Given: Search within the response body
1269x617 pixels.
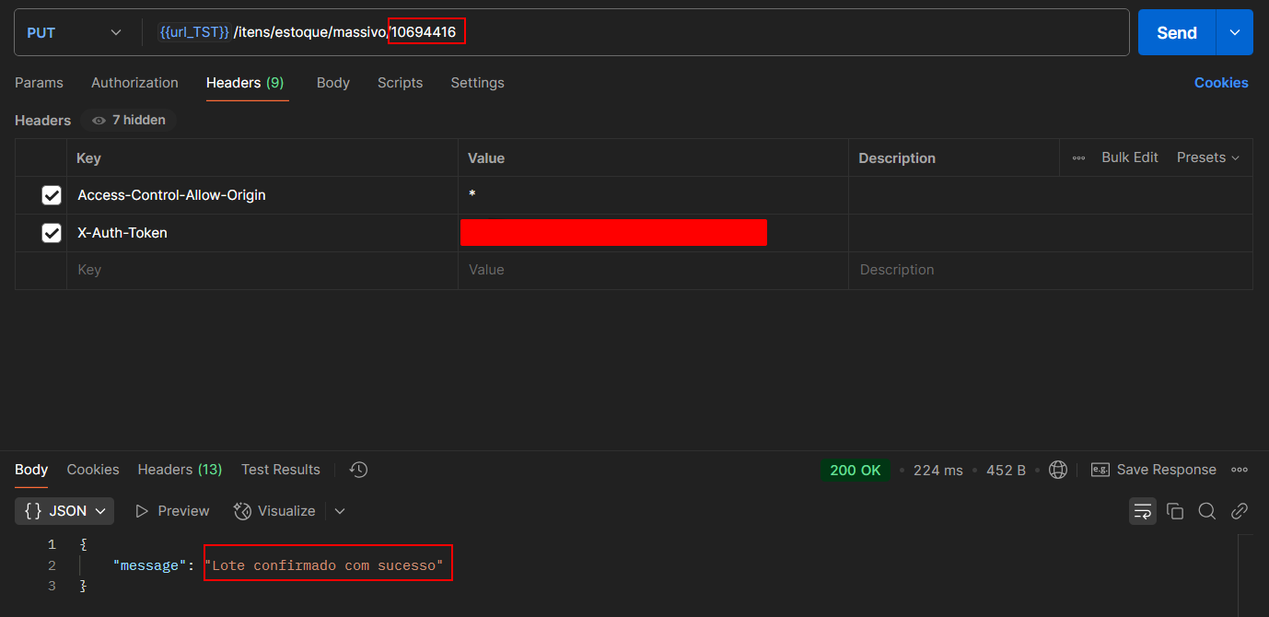Looking at the screenshot, I should pos(1206,511).
